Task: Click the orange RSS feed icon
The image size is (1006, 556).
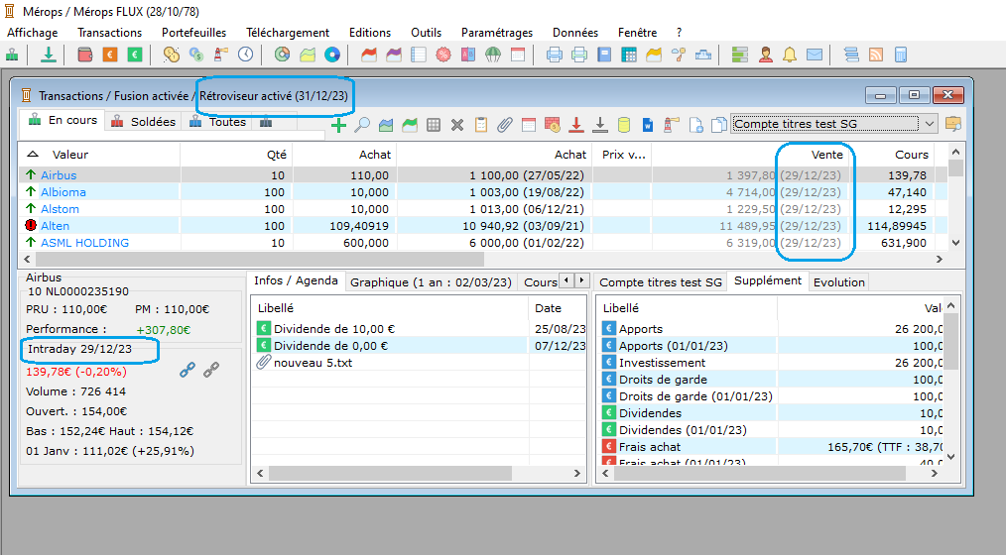Action: point(876,56)
